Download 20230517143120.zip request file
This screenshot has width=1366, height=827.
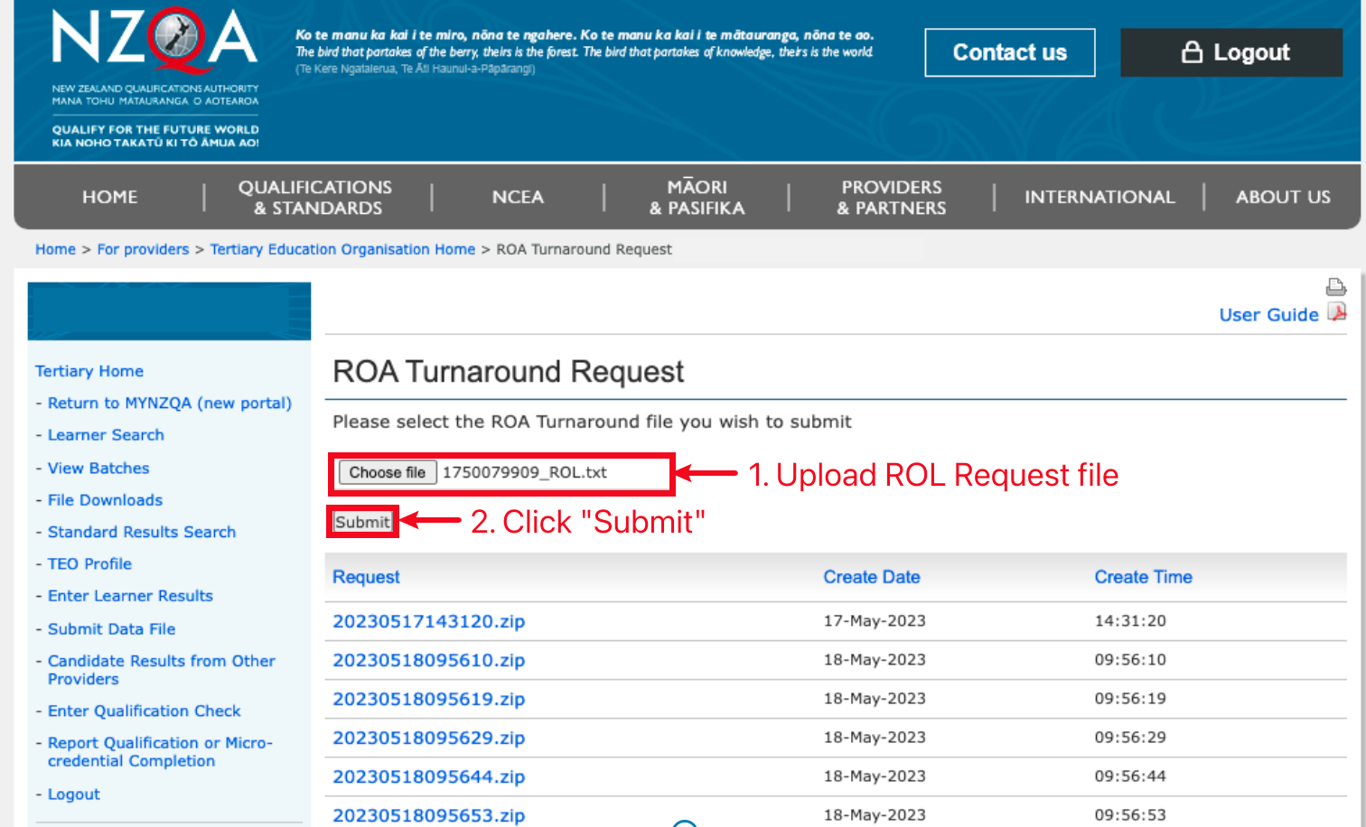[428, 621]
